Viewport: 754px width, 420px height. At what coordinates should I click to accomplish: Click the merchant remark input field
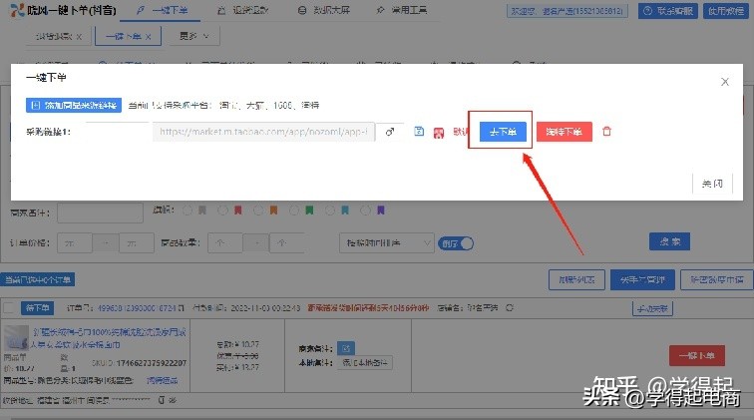100,213
